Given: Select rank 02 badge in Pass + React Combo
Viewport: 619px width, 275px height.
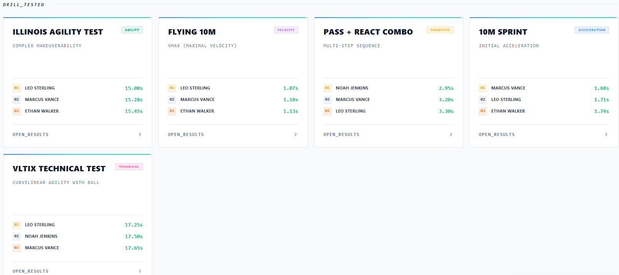Looking at the screenshot, I should [x=327, y=99].
